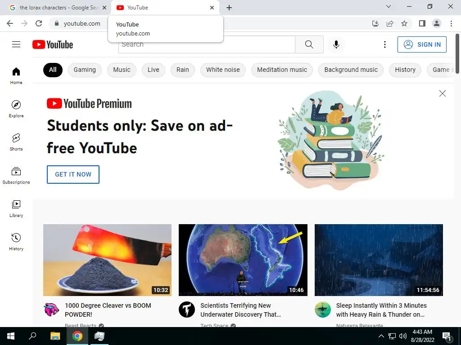Click the network tray icon

point(392,336)
